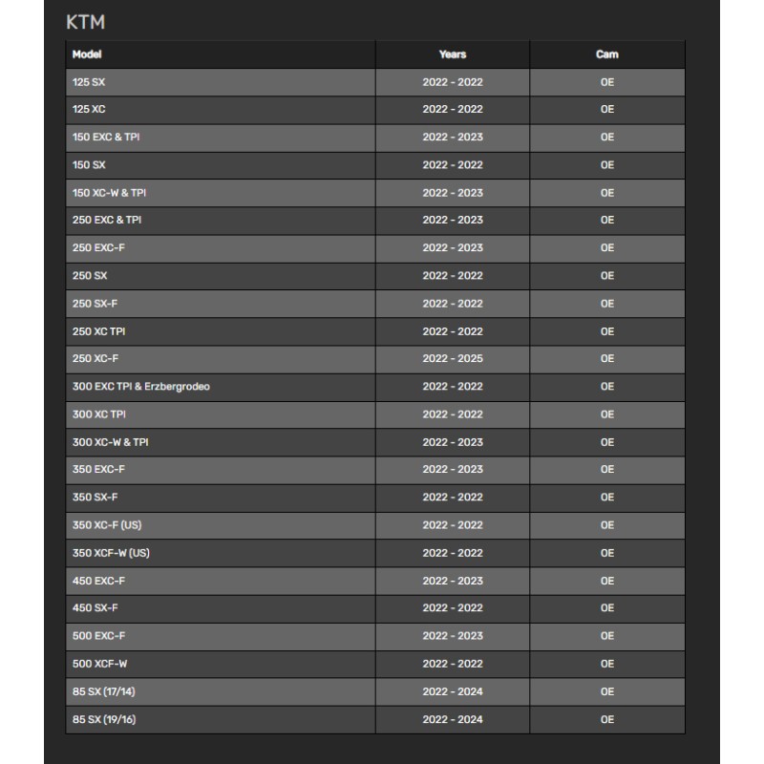764x764 pixels.
Task: Click the Cam column header
Action: coord(606,54)
